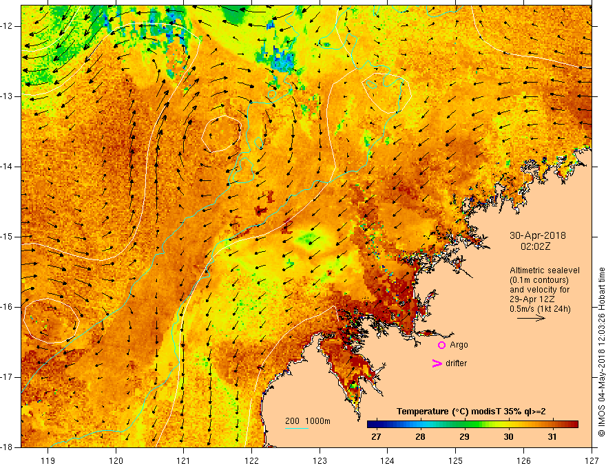Click the IMOS copyright timestamp text
The image size is (606, 468).
601,352
